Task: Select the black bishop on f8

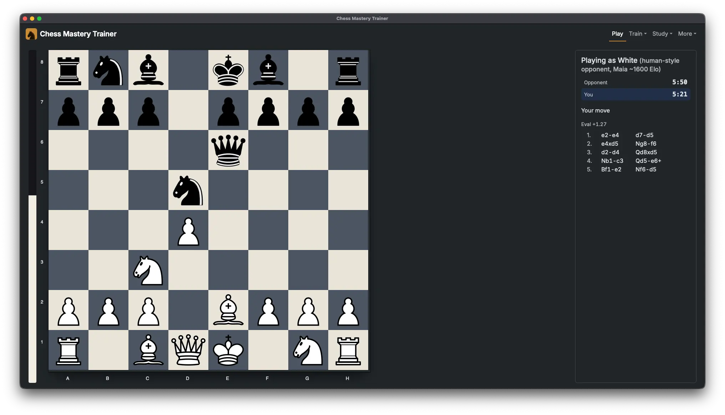Action: pyautogui.click(x=268, y=70)
